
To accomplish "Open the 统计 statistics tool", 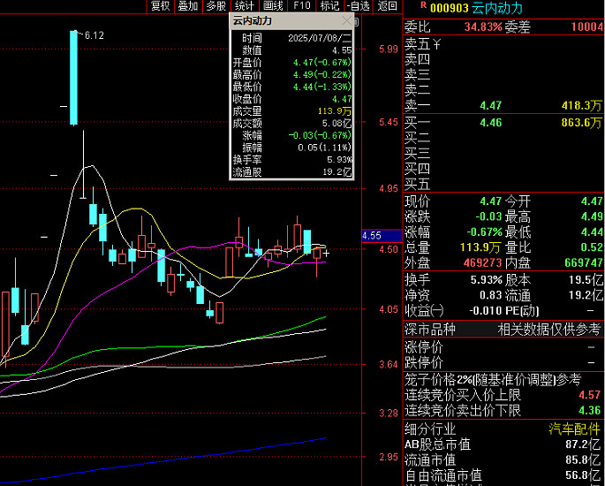I will pyautogui.click(x=244, y=6).
